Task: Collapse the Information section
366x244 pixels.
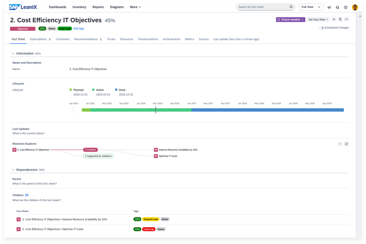Action: 13,53
